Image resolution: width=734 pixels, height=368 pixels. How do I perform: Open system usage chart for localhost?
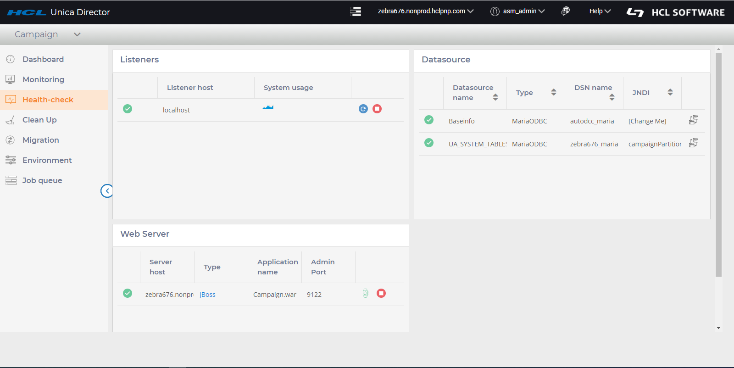click(x=268, y=107)
